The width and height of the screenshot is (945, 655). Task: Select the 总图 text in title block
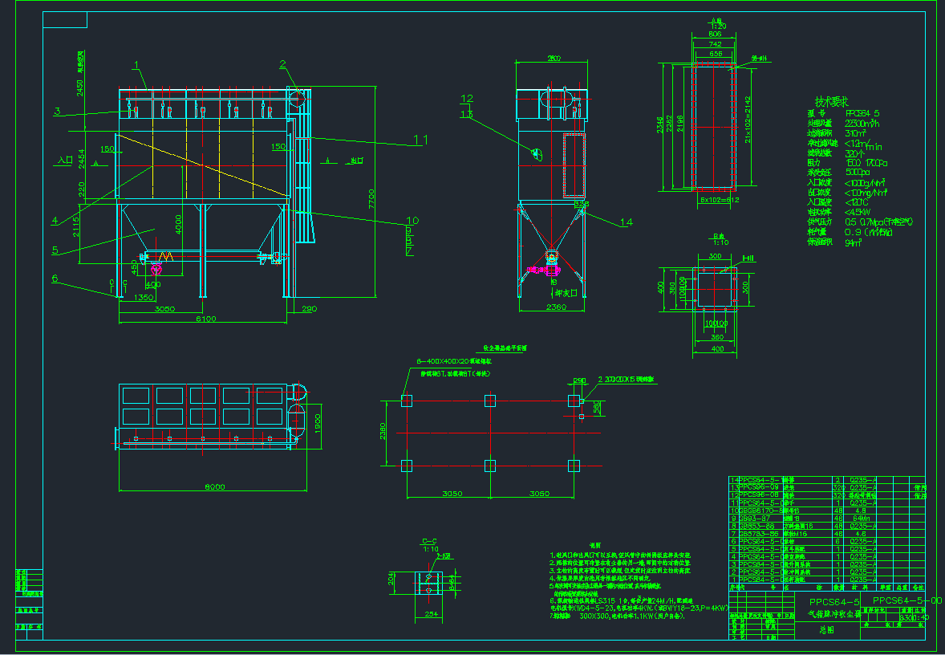click(x=827, y=630)
